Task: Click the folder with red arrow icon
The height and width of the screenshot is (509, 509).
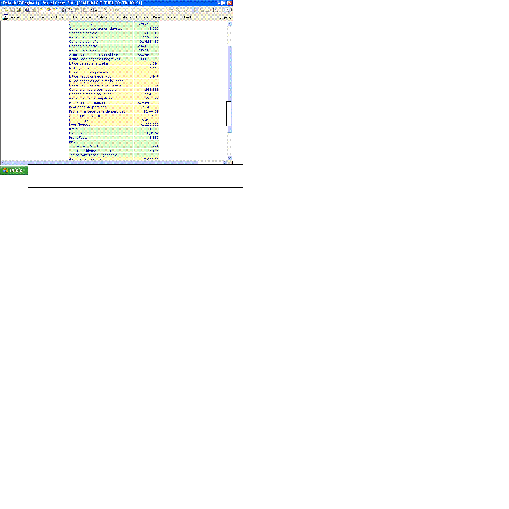Action: (49, 10)
